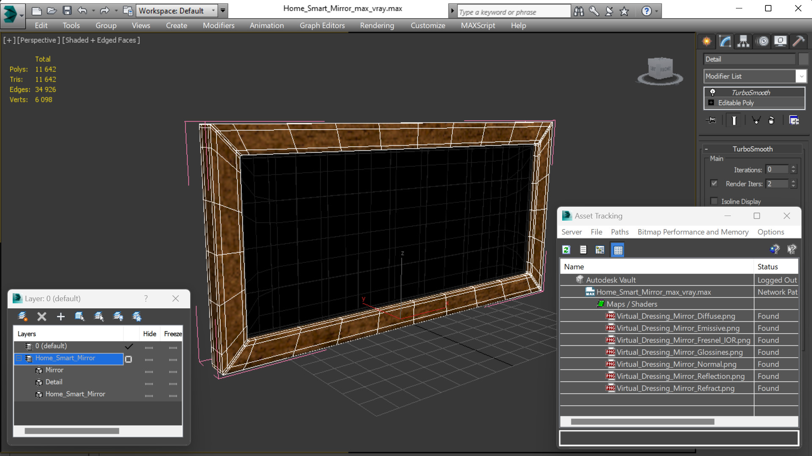812x456 pixels.
Task: Click the object color swatch beside Detail
Action: tap(803, 59)
